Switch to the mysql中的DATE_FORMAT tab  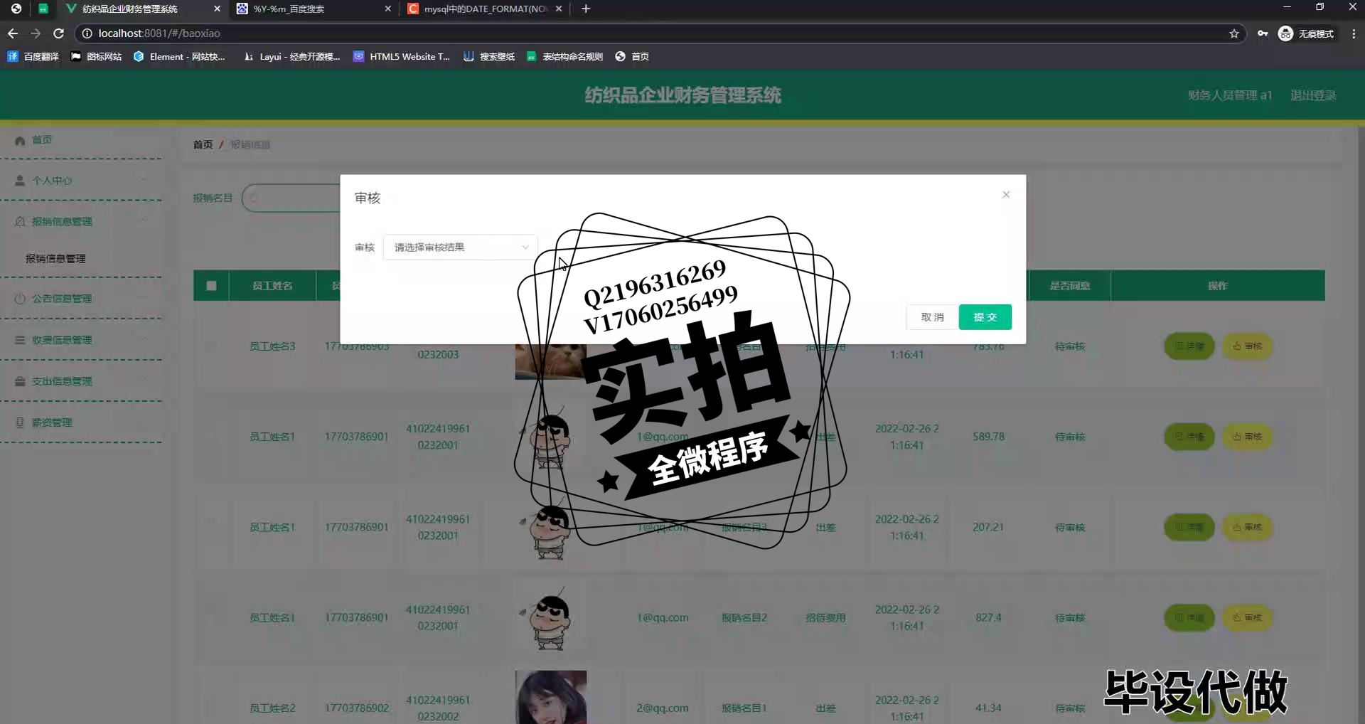click(483, 9)
